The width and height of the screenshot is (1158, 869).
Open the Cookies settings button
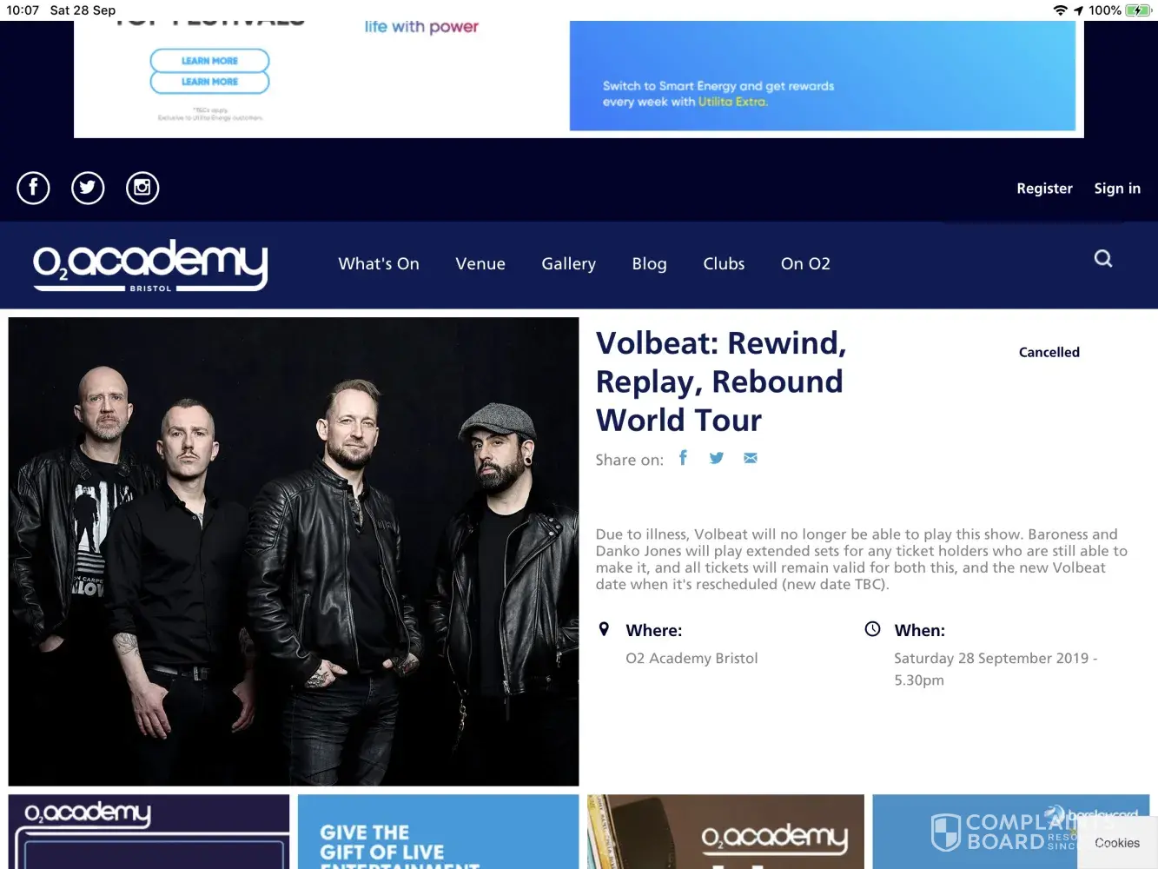(x=1117, y=842)
